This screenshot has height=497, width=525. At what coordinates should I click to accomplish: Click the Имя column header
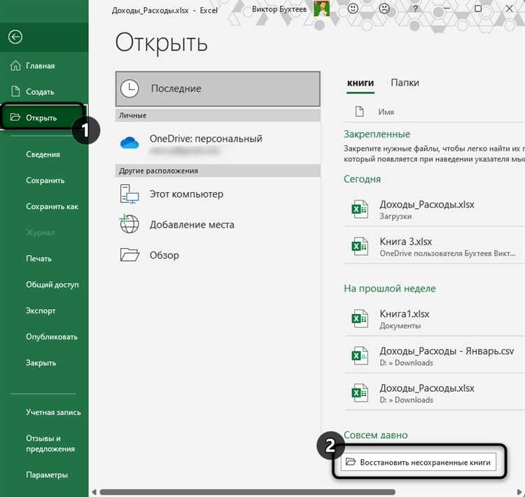tap(386, 111)
